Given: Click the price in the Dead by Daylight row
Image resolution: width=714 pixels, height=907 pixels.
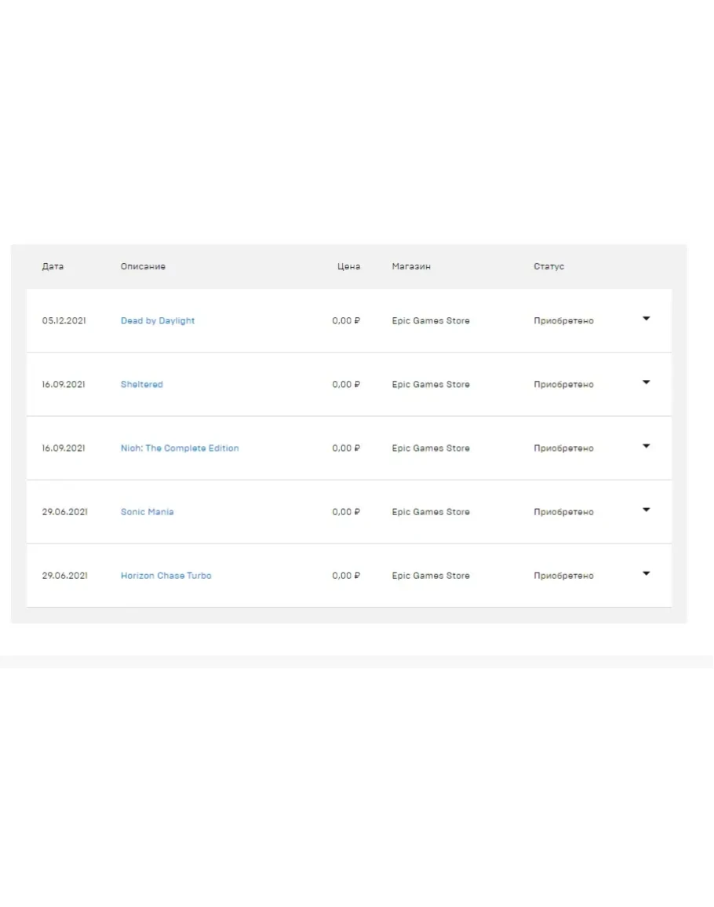Looking at the screenshot, I should click(x=346, y=321).
